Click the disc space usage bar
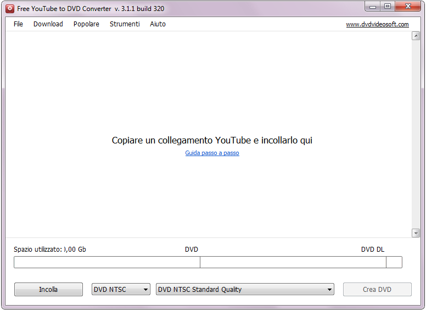 (208, 262)
